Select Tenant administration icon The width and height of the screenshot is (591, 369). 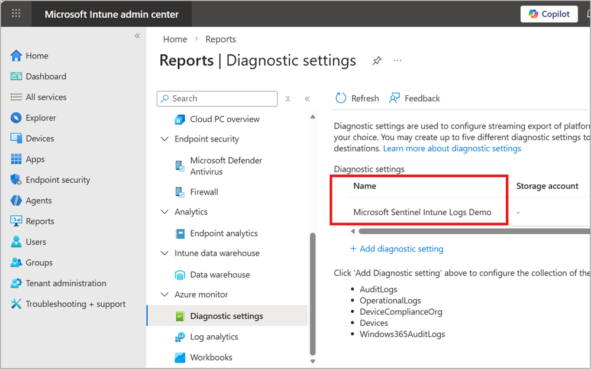tap(16, 283)
